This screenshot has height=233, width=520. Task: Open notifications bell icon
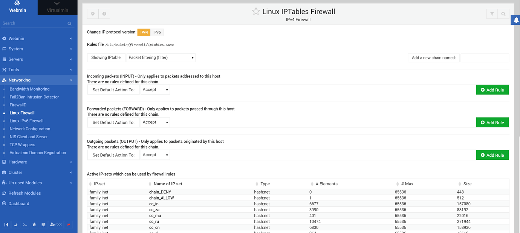(515, 20)
